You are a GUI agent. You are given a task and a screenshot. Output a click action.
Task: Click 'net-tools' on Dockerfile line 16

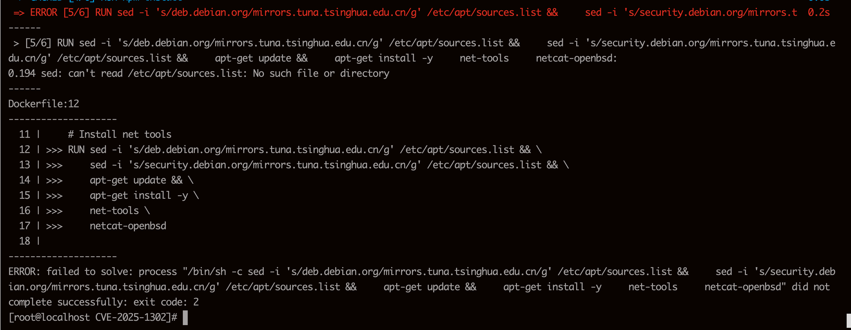(x=114, y=211)
